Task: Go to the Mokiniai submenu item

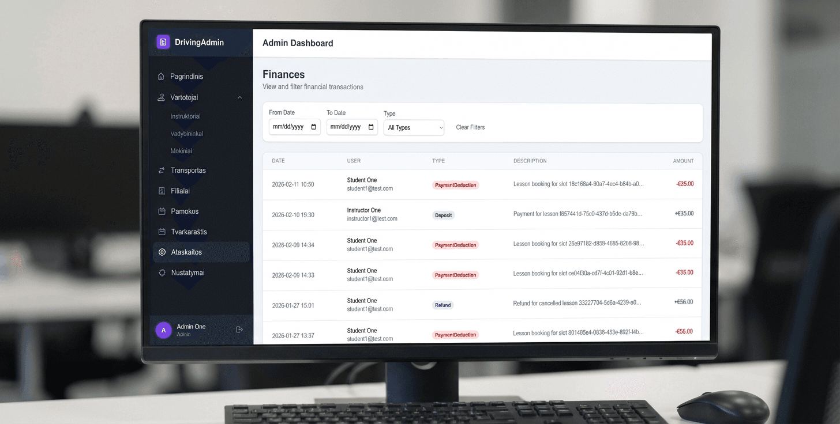Action: point(181,151)
